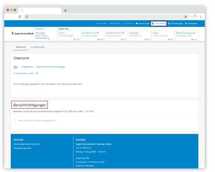Open Zahlungen in the left navigation

pyautogui.click(x=40, y=33)
